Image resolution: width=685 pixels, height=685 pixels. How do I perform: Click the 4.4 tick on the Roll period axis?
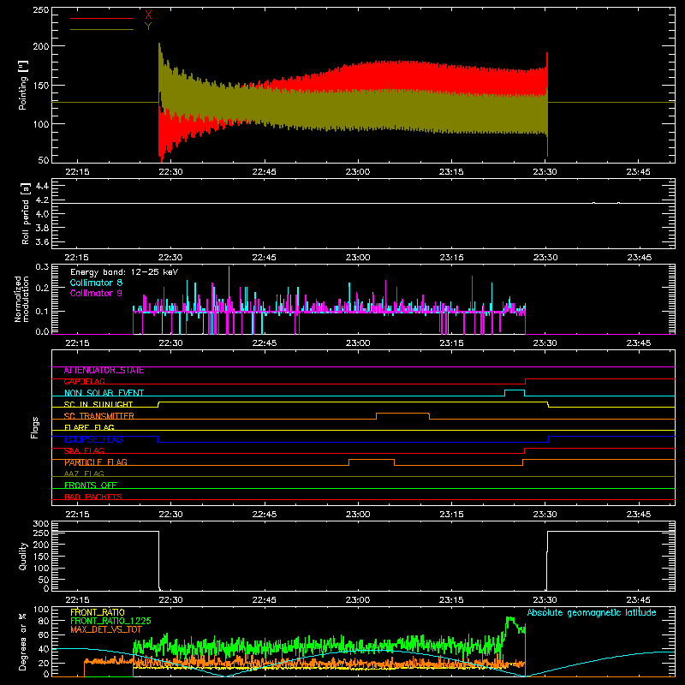click(x=42, y=186)
